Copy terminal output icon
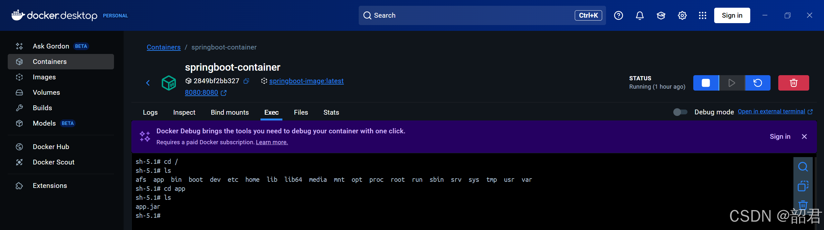The image size is (824, 230). pos(803,186)
